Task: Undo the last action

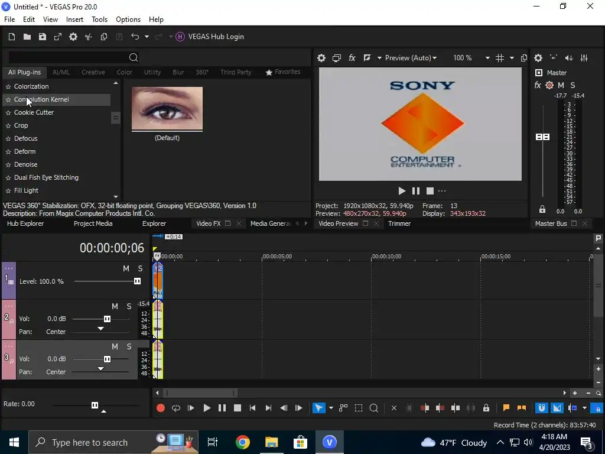Action: [x=135, y=37]
